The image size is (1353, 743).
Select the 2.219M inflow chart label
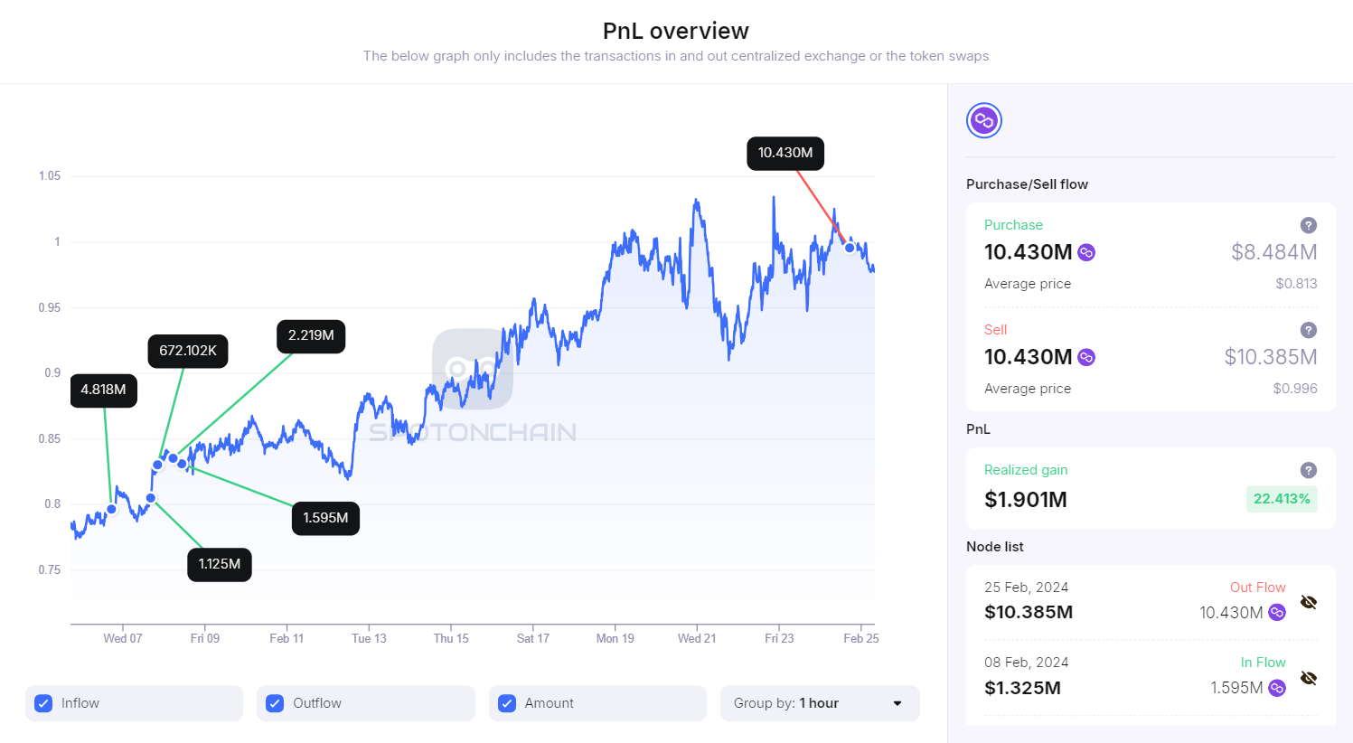311,335
